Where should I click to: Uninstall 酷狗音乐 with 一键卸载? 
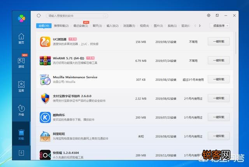(x=219, y=117)
